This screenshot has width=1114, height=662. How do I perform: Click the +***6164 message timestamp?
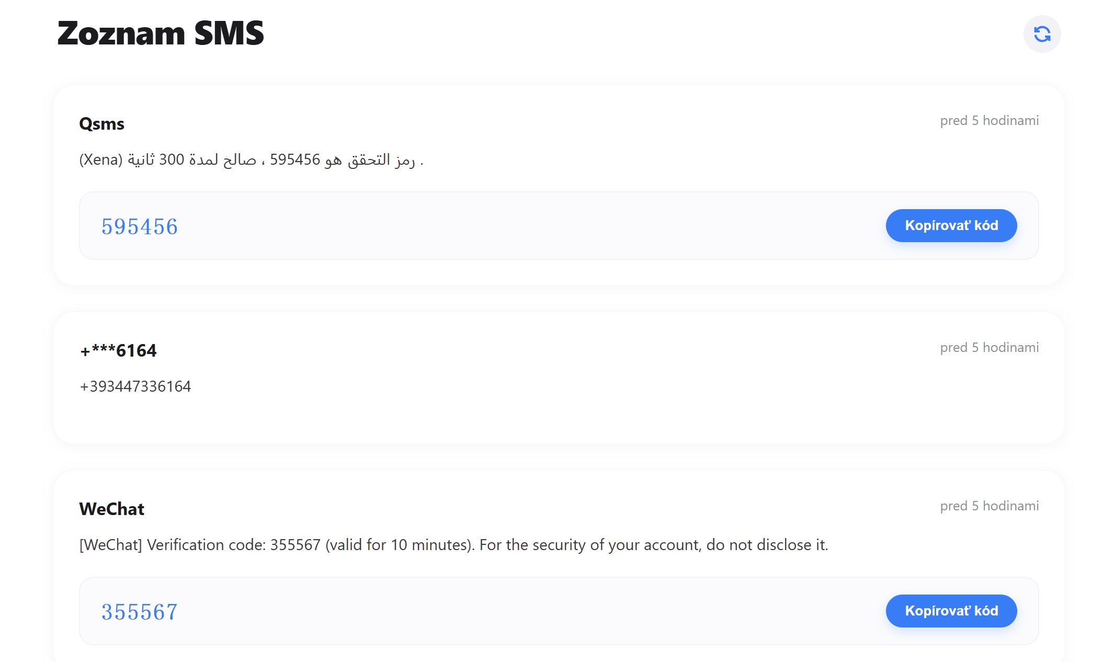pos(989,348)
